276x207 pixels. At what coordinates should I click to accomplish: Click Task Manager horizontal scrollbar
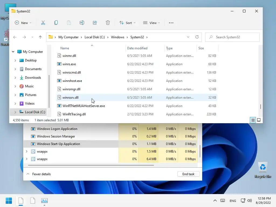click(x=91, y=165)
